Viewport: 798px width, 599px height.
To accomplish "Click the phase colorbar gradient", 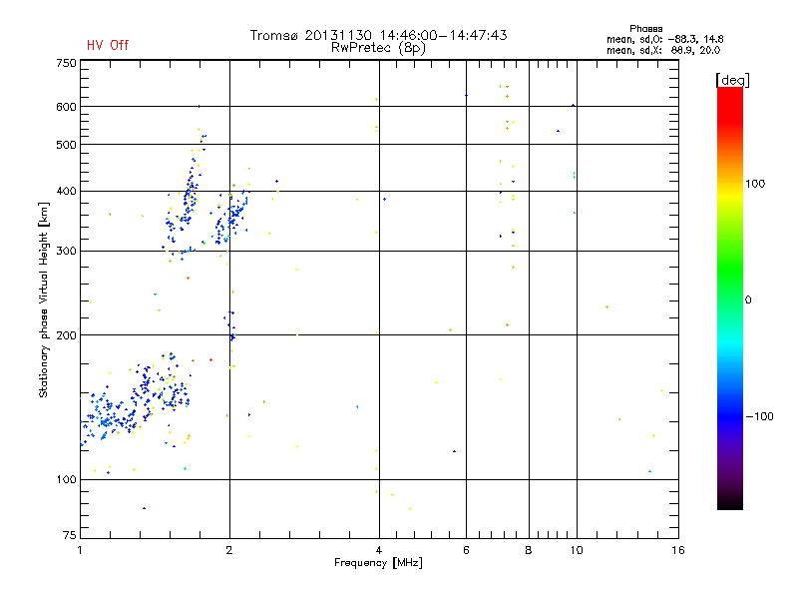I will coord(730,298).
